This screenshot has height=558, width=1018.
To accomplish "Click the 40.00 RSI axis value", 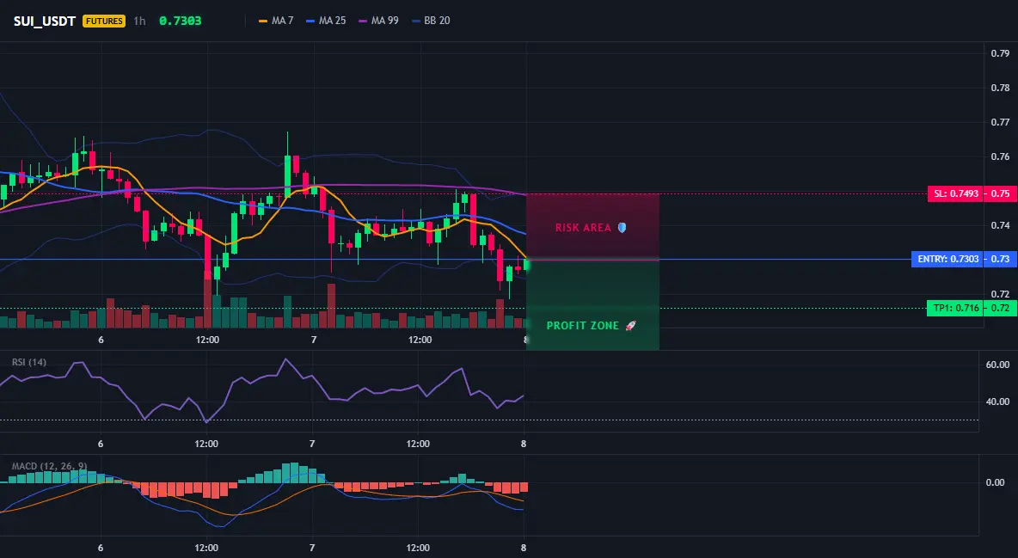I will [x=998, y=402].
